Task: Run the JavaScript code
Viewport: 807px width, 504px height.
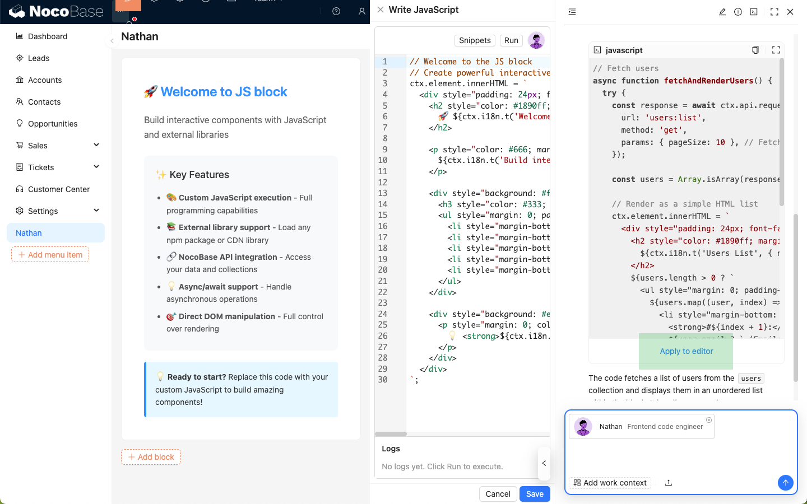Action: (511, 40)
